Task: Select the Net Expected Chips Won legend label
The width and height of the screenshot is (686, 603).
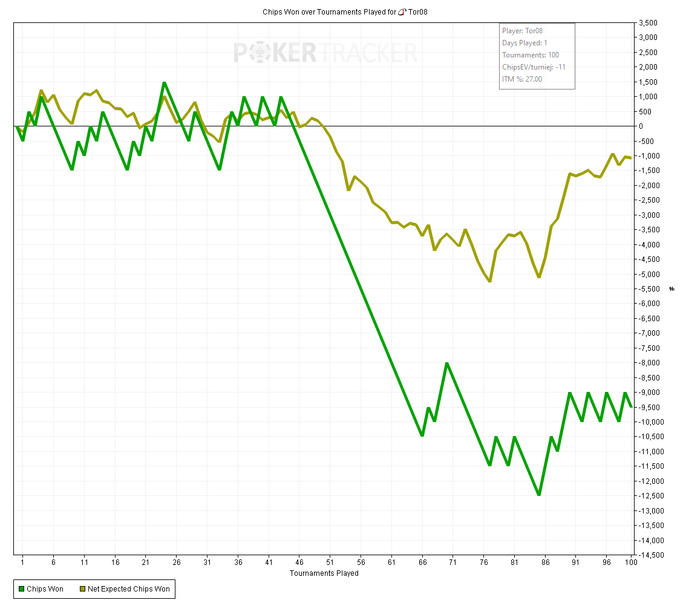Action: [x=129, y=589]
